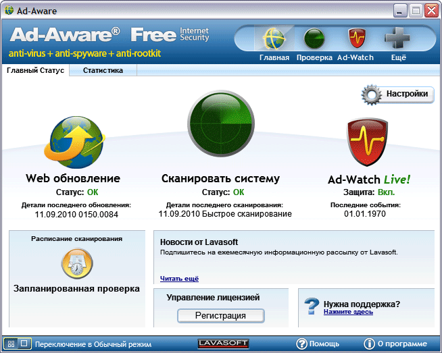Open the Главная globe icon

(x=274, y=38)
